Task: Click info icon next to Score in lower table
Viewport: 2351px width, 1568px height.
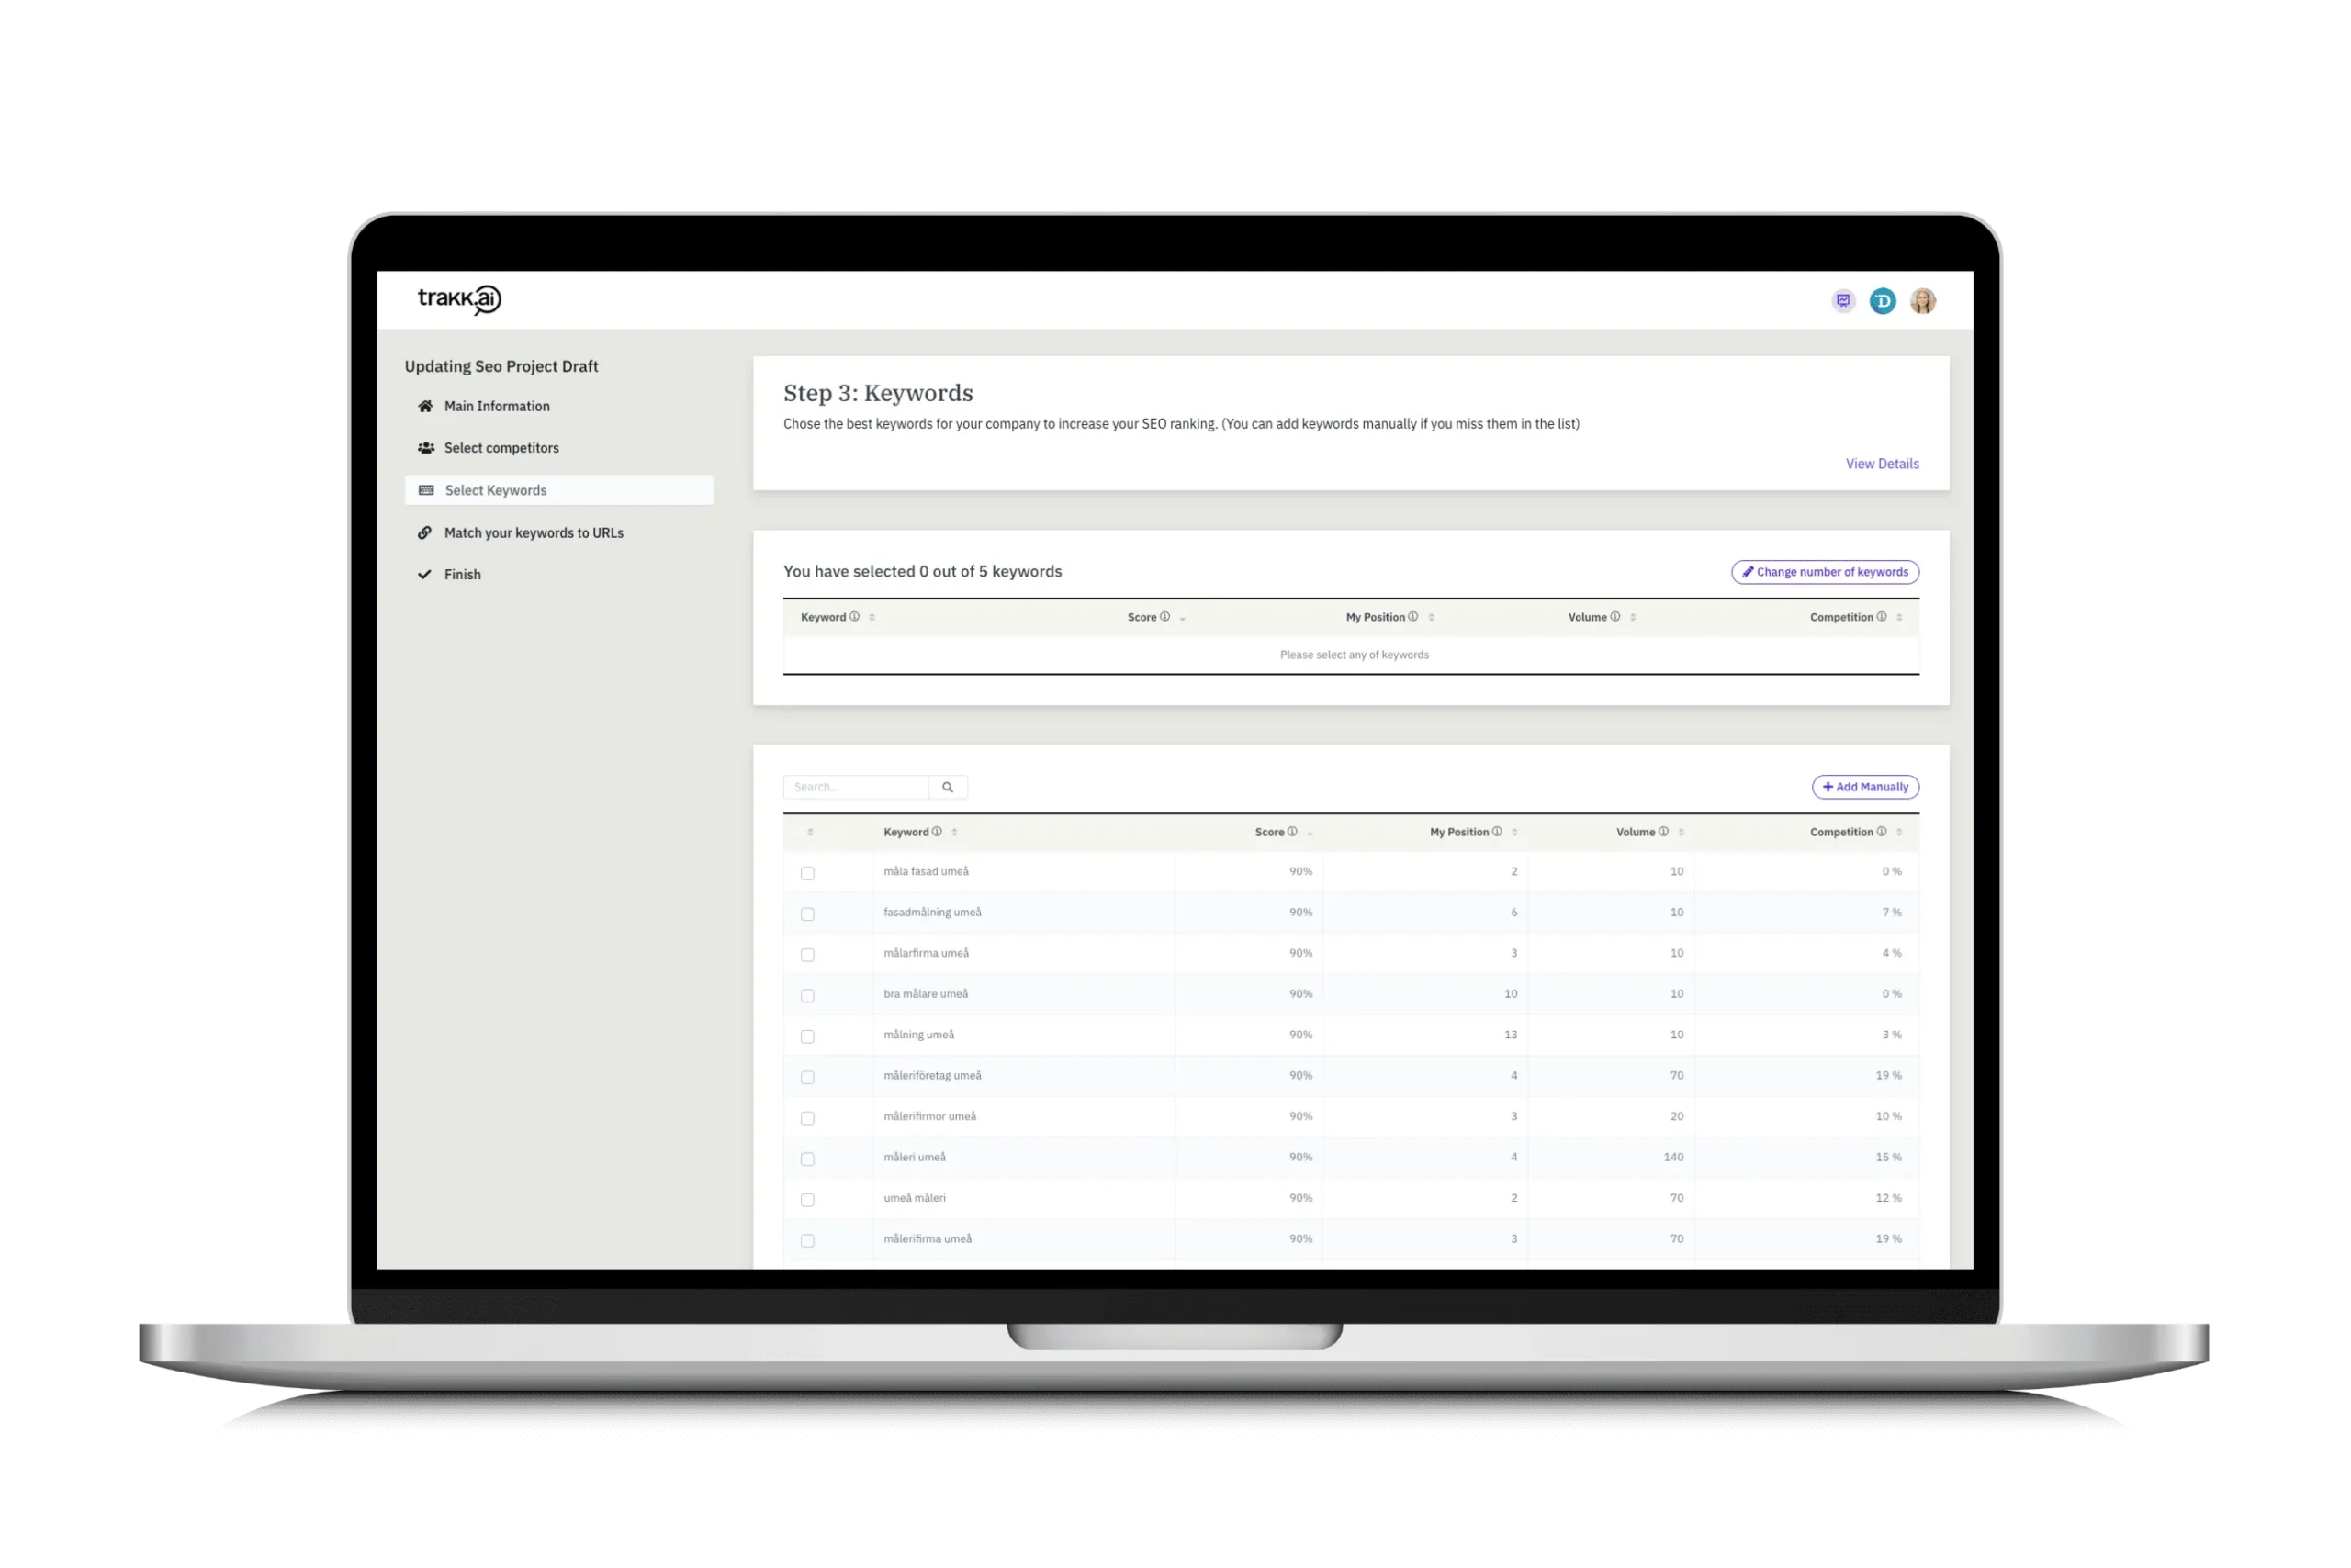Action: [x=1292, y=832]
